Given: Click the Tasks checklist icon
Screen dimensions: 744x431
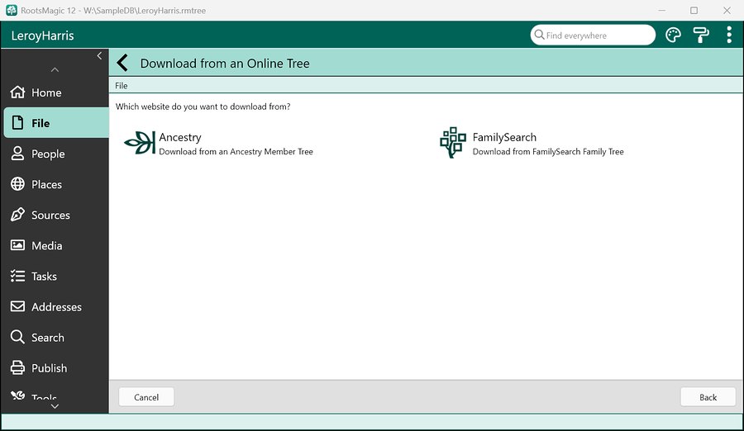Looking at the screenshot, I should click(17, 276).
